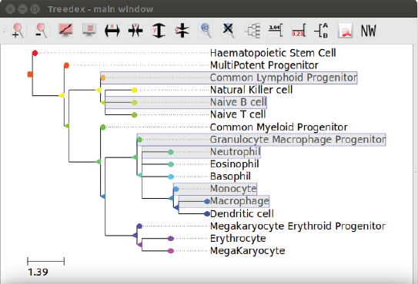Image resolution: width=418 pixels, height=284 pixels.
Task: Click the highlighted Macrophage label
Action: pyautogui.click(x=239, y=201)
